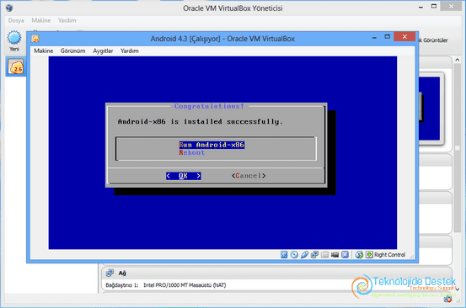Close the Android 4.3 VM window
Image resolution: width=466 pixels, height=308 pixels.
(404, 36)
